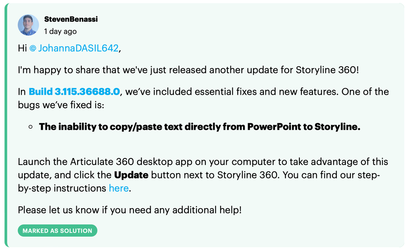Click the bold copy/paste bug fix text
Screen dimensions: 408x252
click(200, 127)
